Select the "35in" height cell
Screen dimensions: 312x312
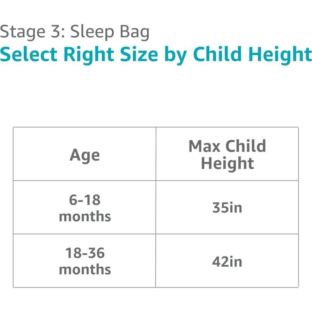tap(227, 208)
